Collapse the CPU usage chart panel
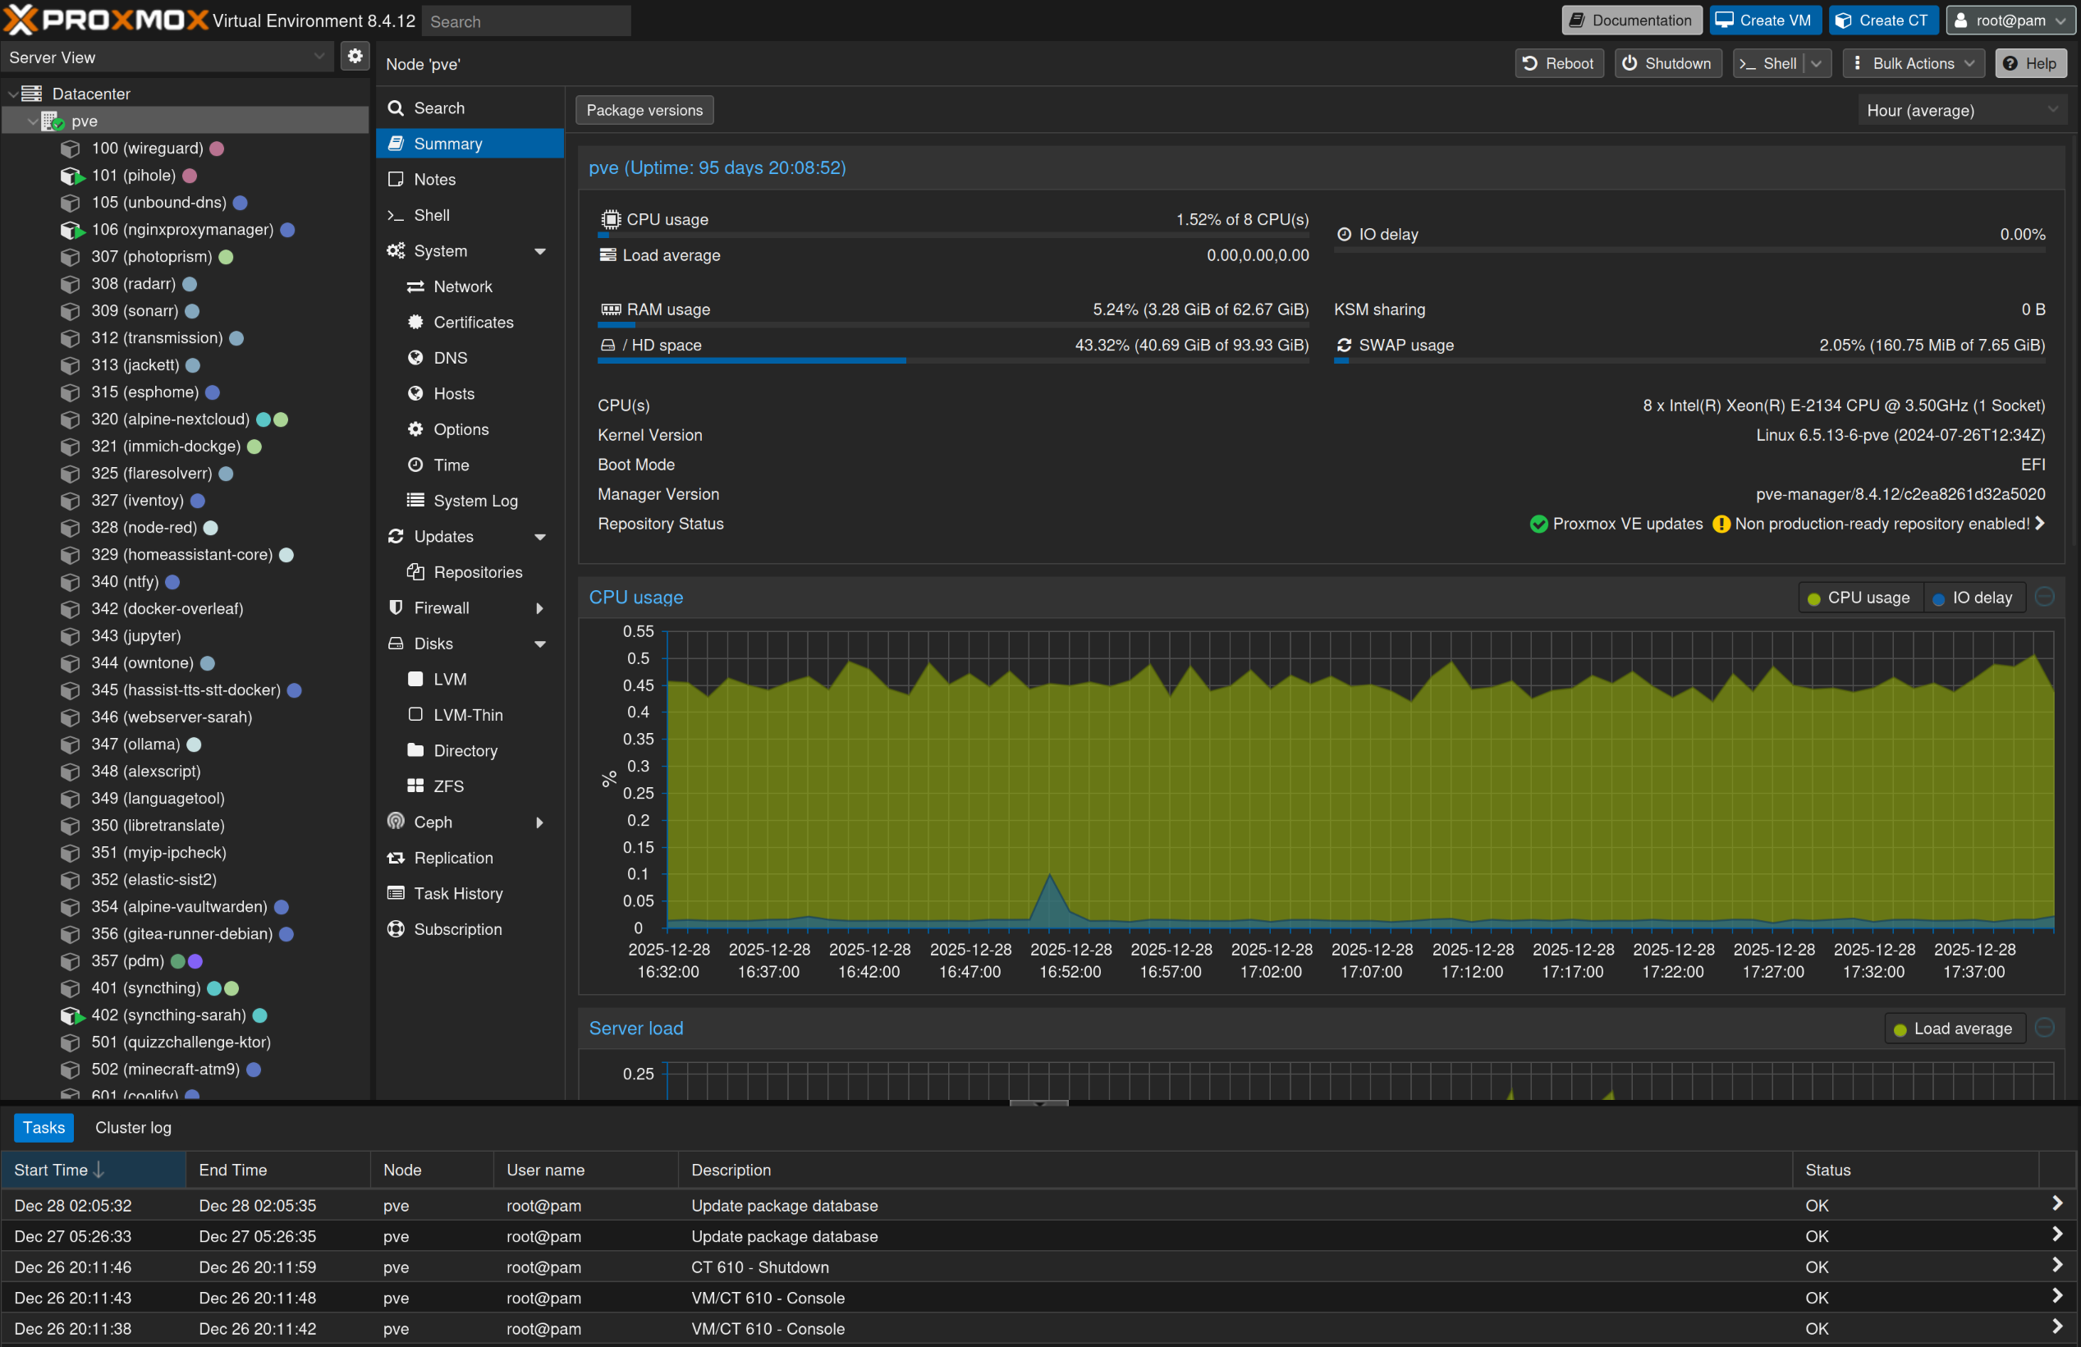This screenshot has width=2081, height=1347. click(2044, 597)
